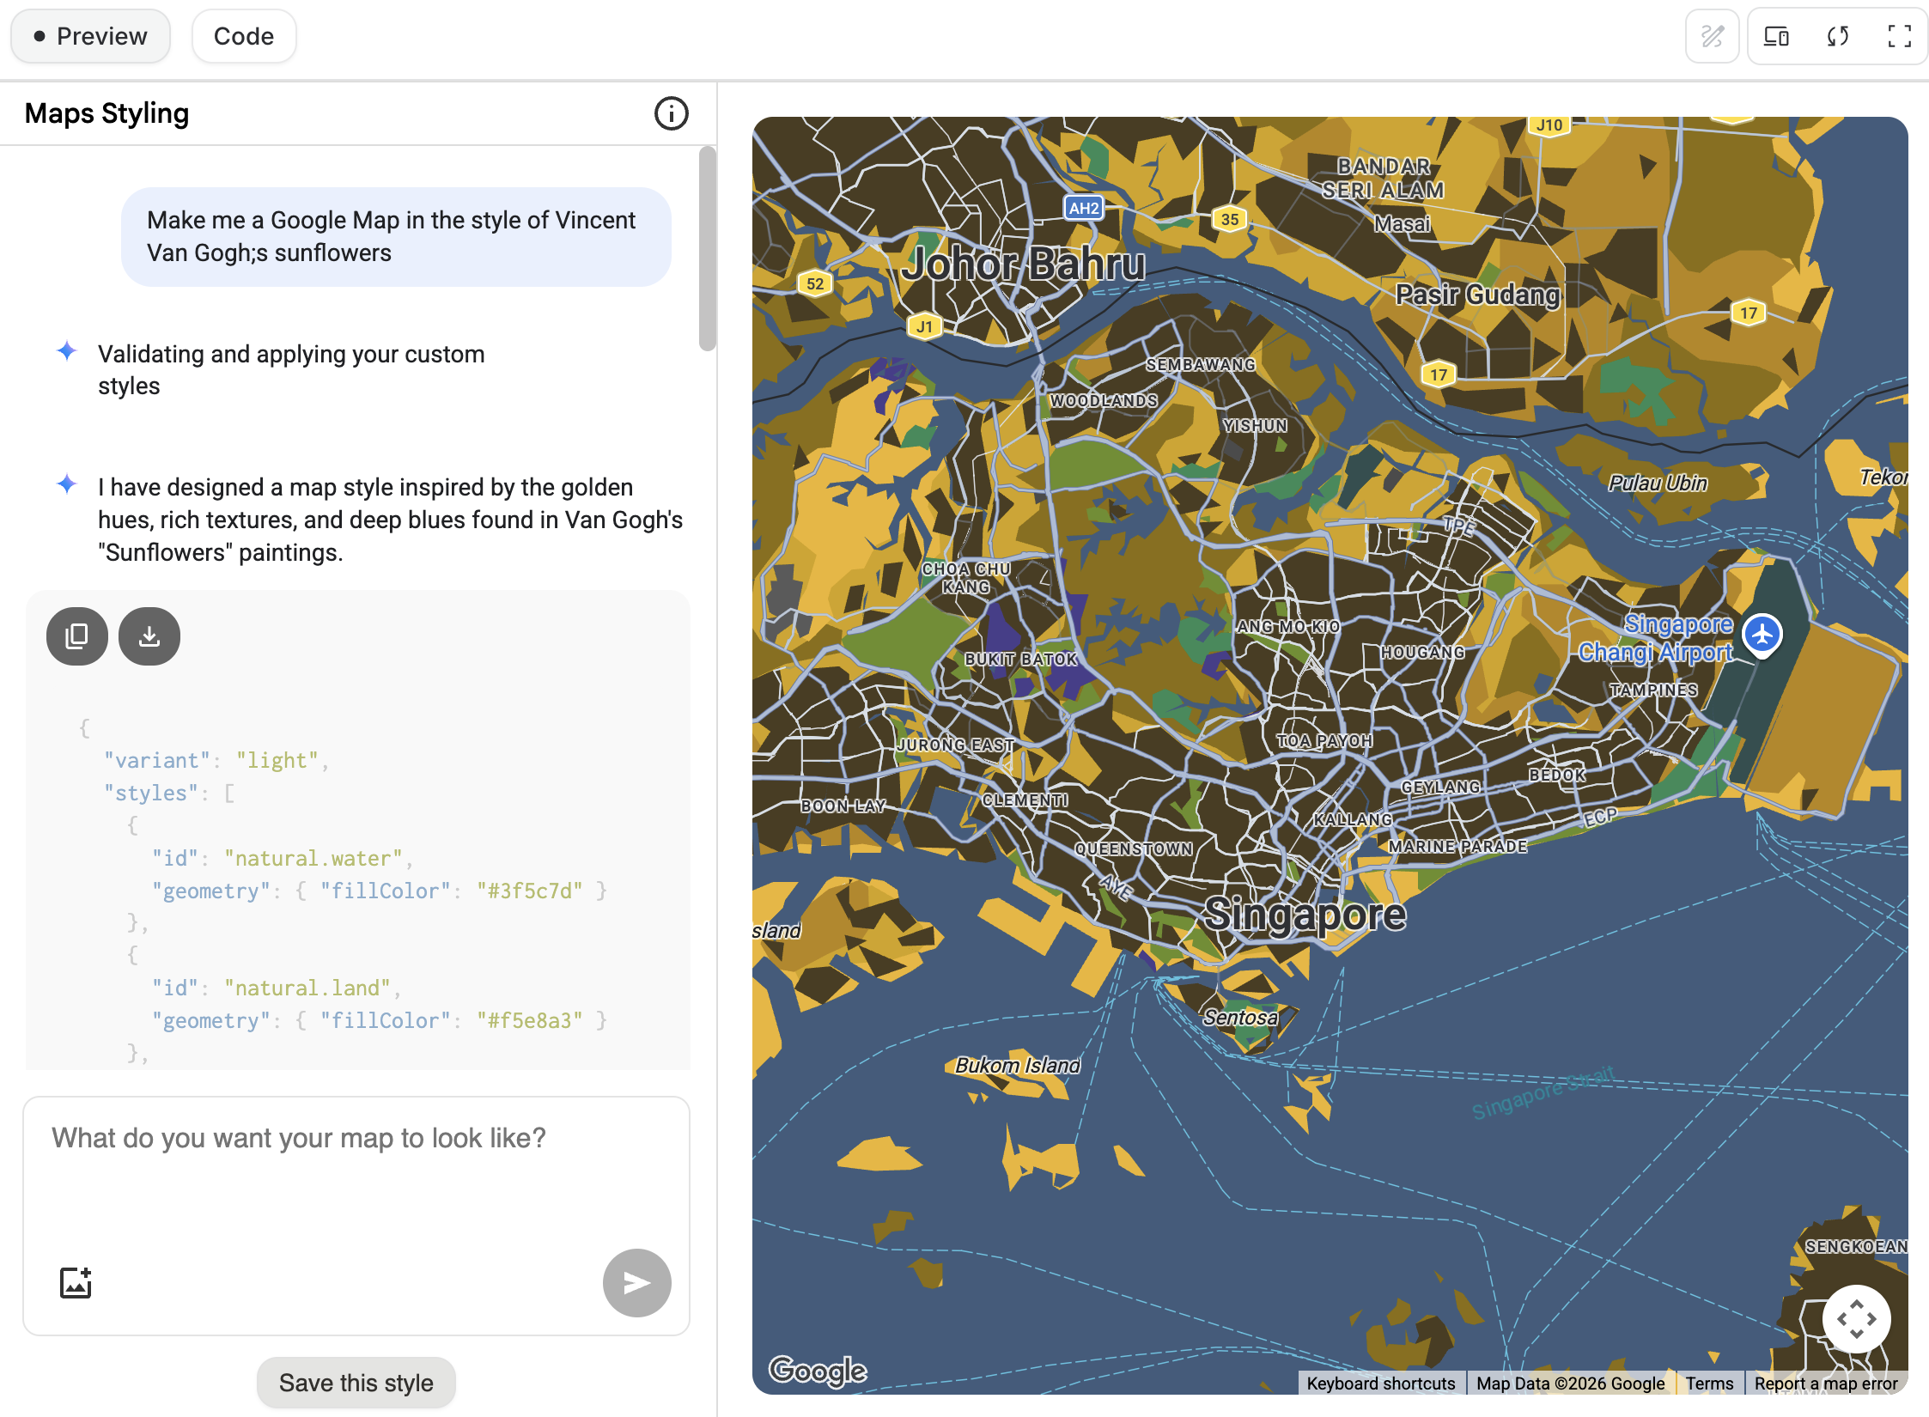The image size is (1929, 1417).
Task: Switch to the Preview tab
Action: 90,36
